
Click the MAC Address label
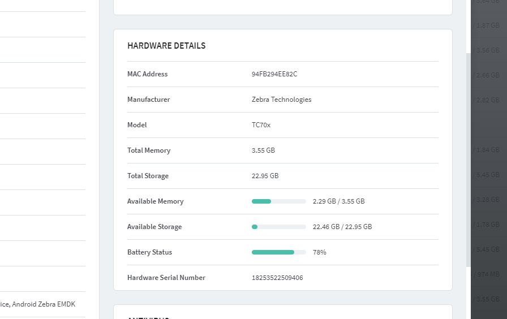point(147,74)
